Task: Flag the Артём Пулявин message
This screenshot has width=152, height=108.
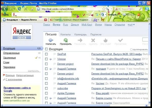Action: point(55,93)
